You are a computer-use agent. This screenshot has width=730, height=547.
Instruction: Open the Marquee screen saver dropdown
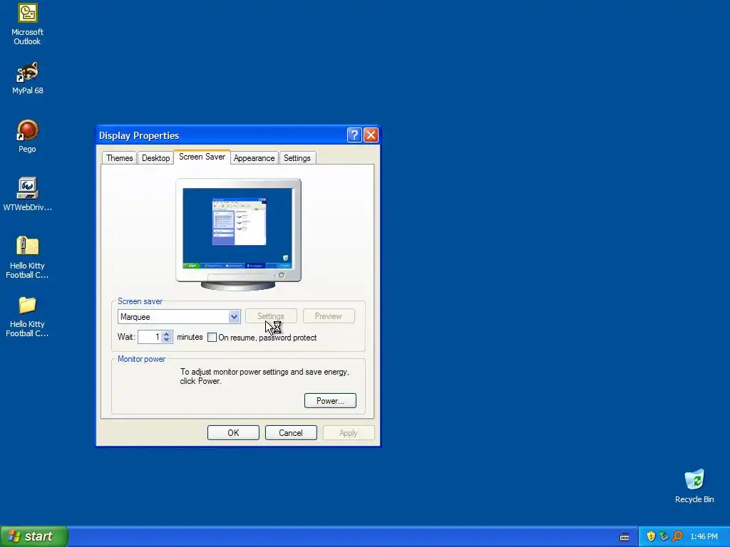pos(234,317)
